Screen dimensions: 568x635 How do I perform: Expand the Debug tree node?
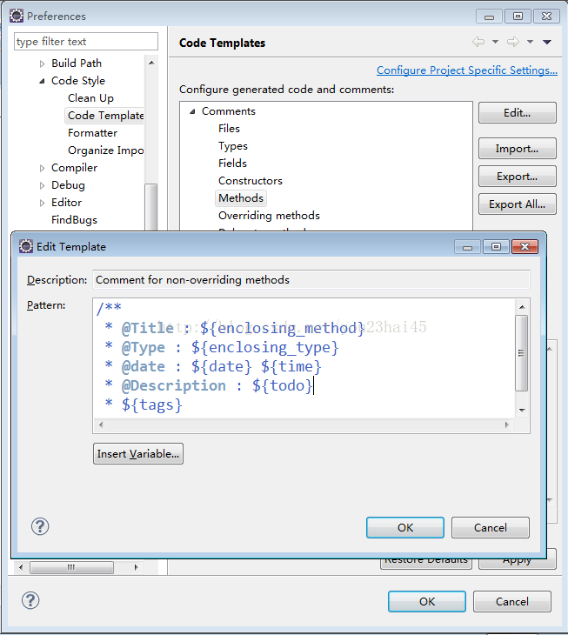click(42, 185)
